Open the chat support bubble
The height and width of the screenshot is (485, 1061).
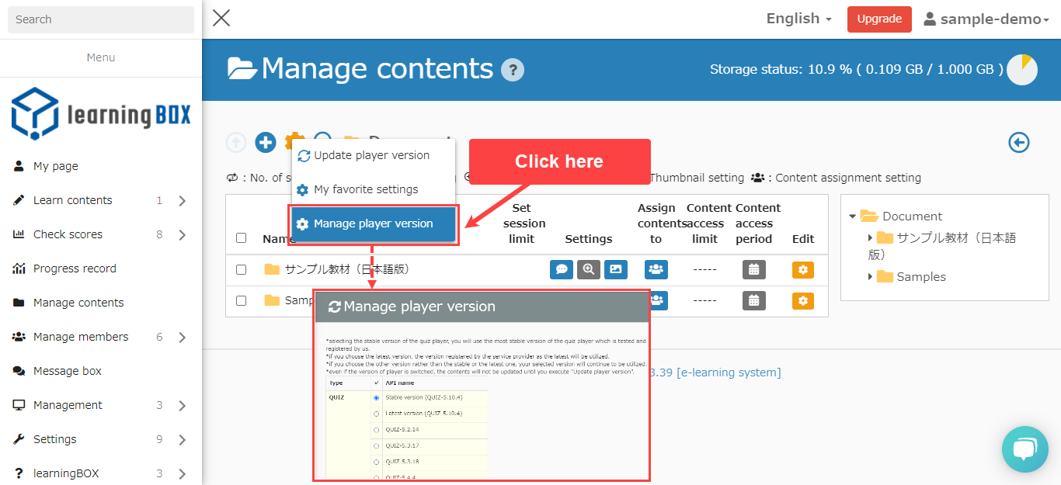point(1024,449)
